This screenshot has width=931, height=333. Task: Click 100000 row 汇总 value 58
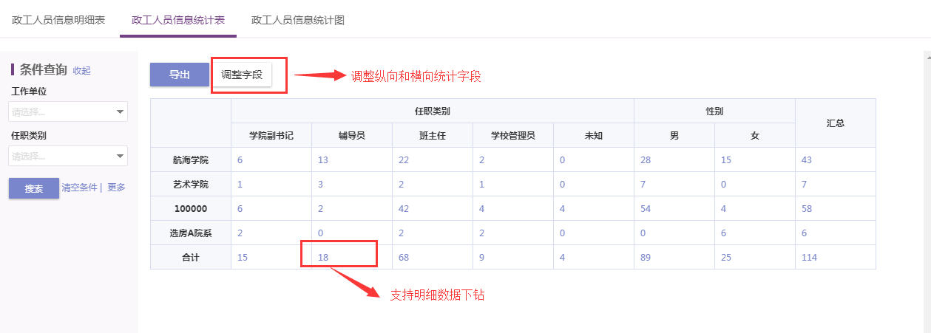[807, 209]
